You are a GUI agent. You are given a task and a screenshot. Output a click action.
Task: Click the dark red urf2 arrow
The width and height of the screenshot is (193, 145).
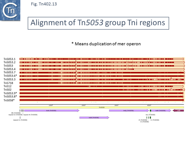point(178,110)
